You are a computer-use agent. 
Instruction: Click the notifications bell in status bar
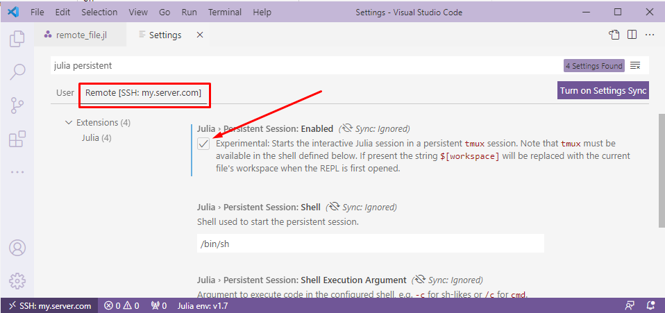coord(650,305)
